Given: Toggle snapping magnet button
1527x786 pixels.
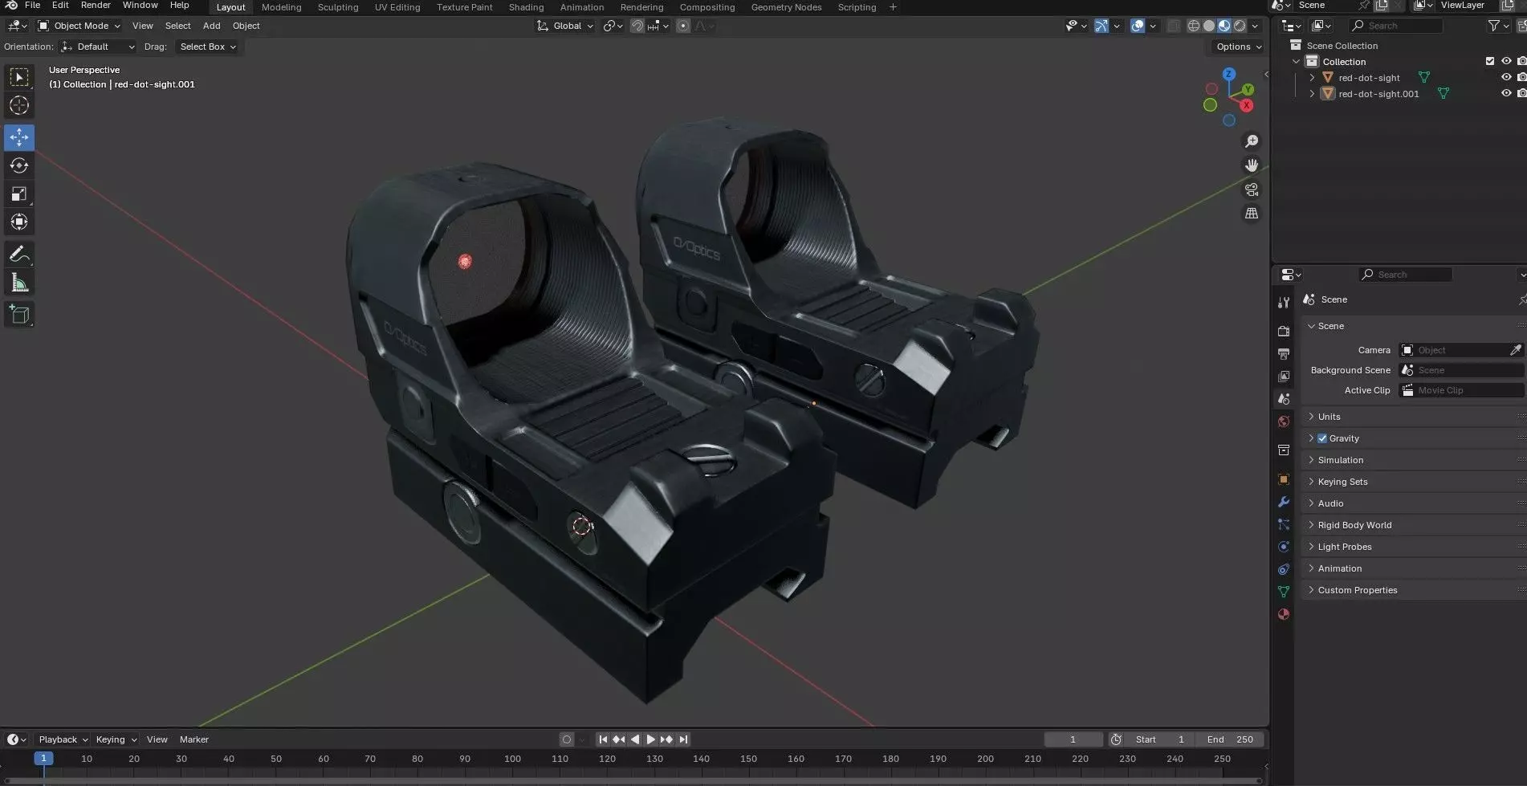Looking at the screenshot, I should (637, 26).
